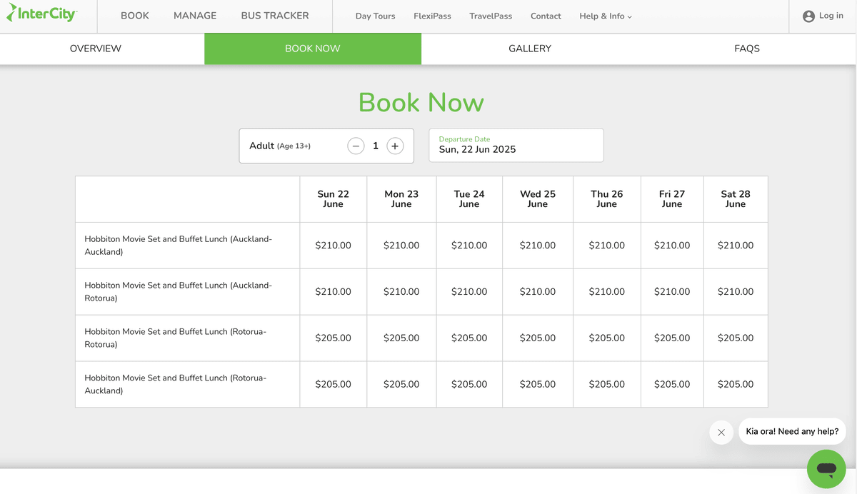Screen dimensions: 857x494
Task: Click the InterCity logo
Action: tap(41, 14)
